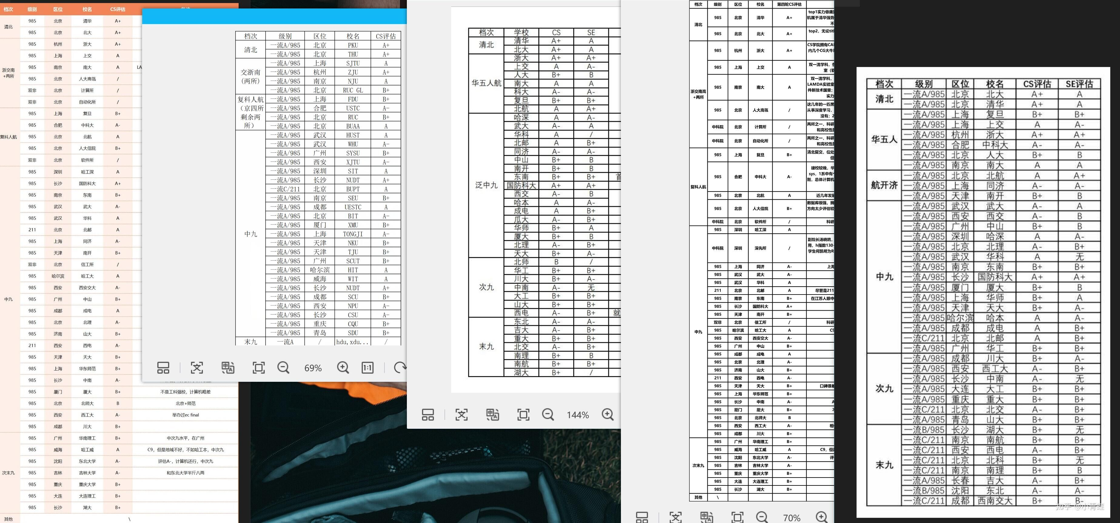Click '举办过ec final' note in left spreadsheet
The image size is (1120, 523).
click(x=186, y=415)
